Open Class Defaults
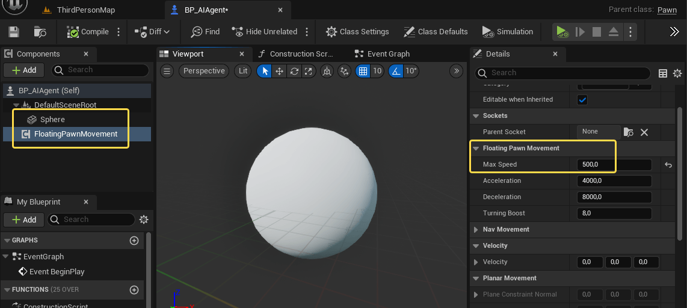The width and height of the screenshot is (687, 308). [436, 31]
